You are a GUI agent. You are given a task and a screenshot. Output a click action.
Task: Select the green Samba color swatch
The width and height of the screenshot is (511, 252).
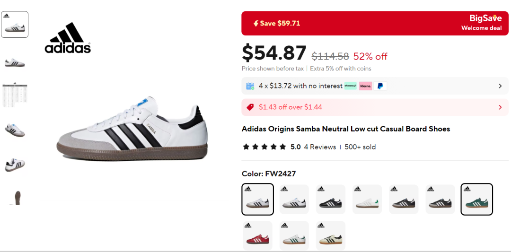tap(476, 199)
